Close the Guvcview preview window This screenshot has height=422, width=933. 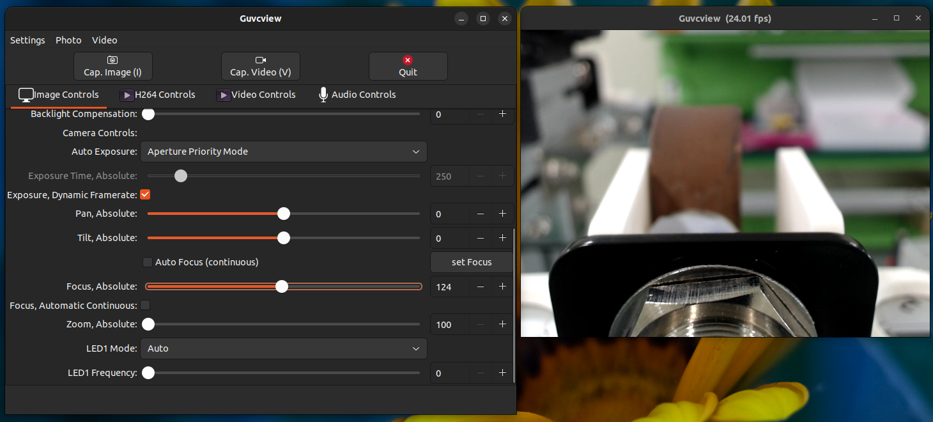click(x=919, y=19)
